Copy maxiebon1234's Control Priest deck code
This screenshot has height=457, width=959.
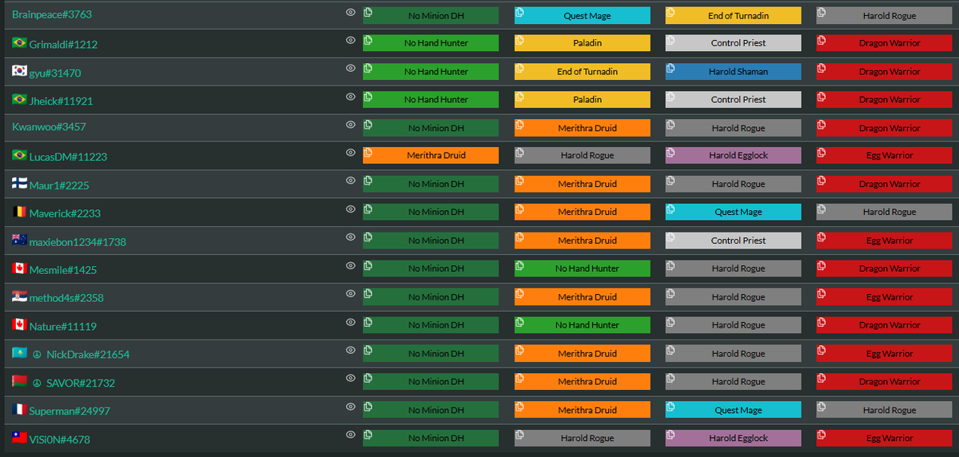[671, 237]
